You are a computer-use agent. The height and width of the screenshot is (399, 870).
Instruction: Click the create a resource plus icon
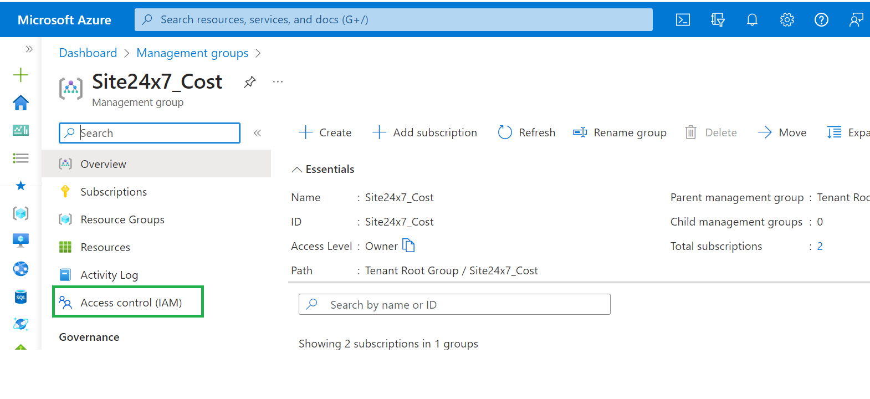tap(21, 75)
